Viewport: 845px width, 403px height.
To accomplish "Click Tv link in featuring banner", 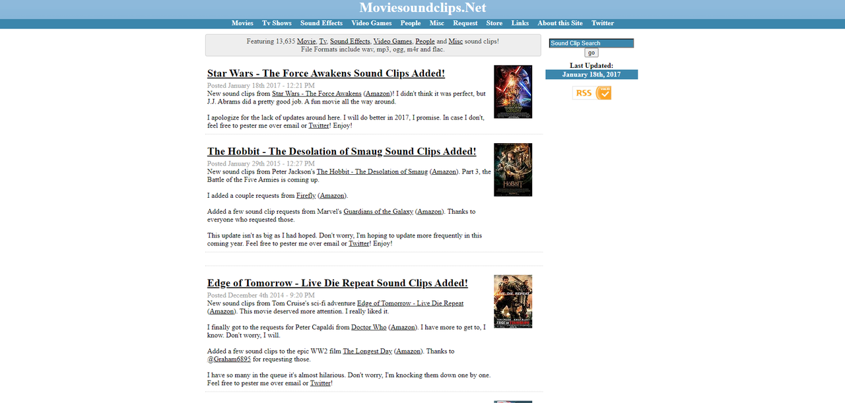I will click(323, 41).
